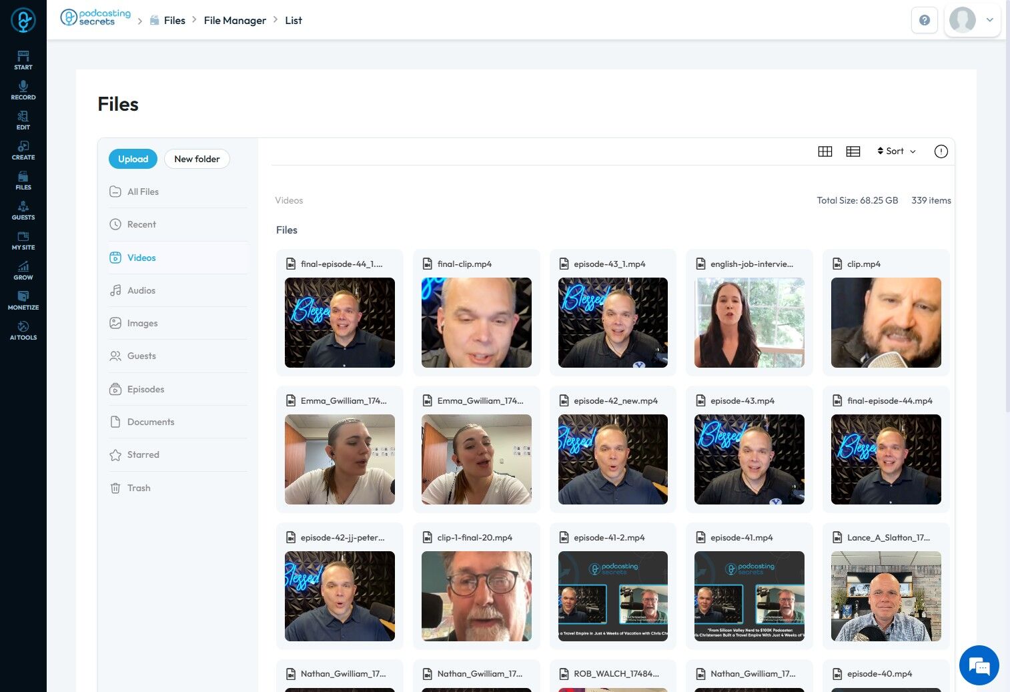Viewport: 1010px width, 692px height.
Task: Switch to grid view layout
Action: [825, 151]
